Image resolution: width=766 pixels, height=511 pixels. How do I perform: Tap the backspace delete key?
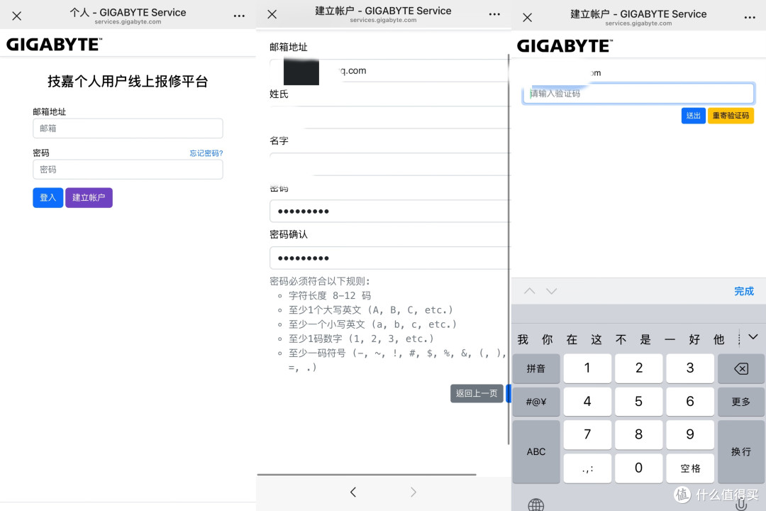[741, 368]
